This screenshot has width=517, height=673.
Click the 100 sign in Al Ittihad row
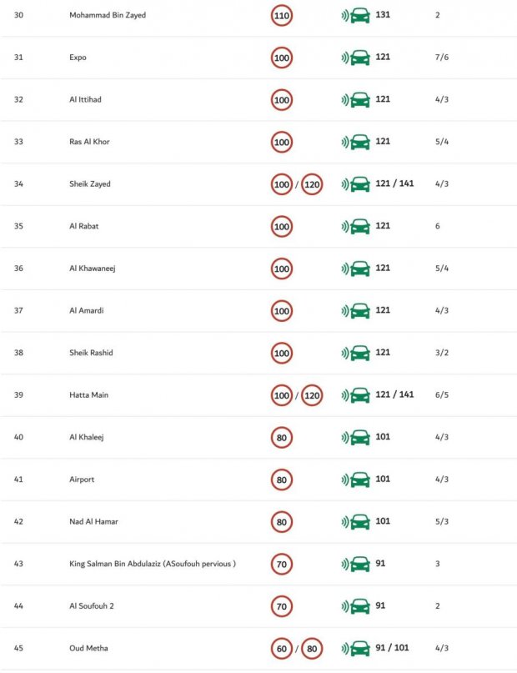pos(282,100)
